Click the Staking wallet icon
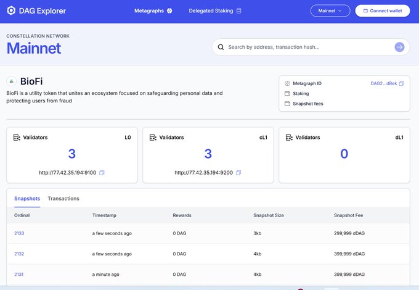The height and width of the screenshot is (290, 419). pos(287,93)
